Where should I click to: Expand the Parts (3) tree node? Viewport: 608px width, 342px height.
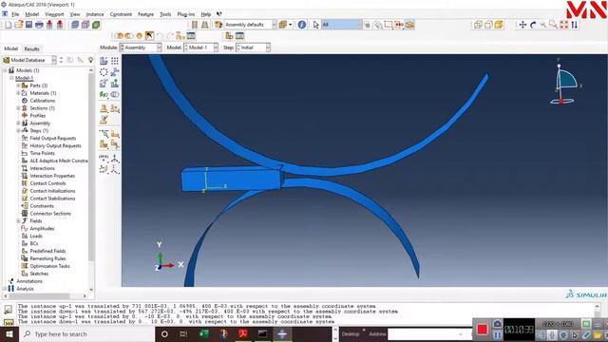pos(18,85)
